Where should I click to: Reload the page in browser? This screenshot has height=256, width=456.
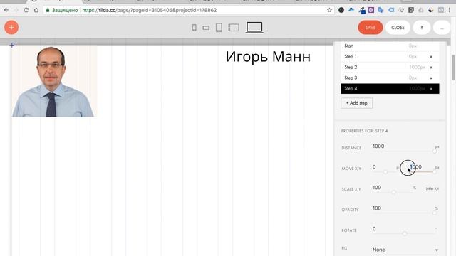tap(26, 10)
